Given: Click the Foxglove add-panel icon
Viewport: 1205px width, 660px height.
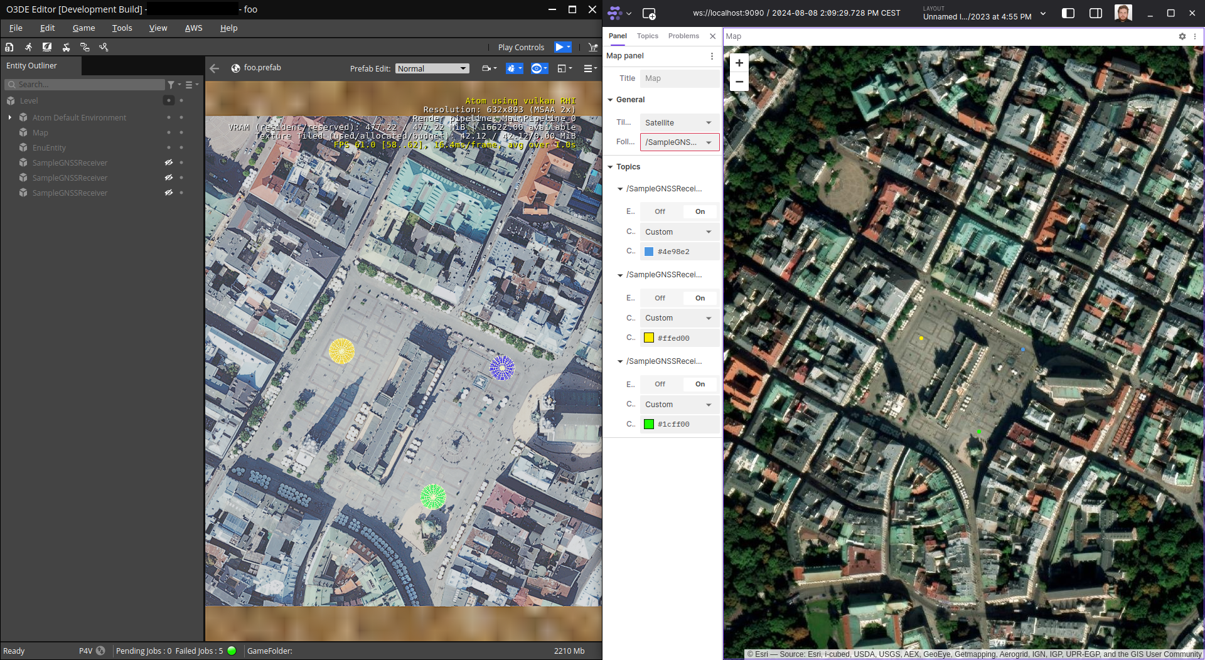Looking at the screenshot, I should [x=649, y=13].
